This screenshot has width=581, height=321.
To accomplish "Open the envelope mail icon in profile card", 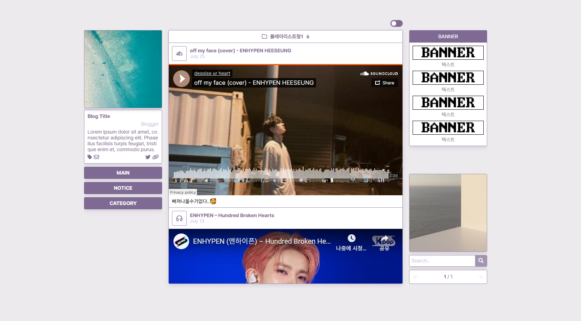I will coord(97,157).
